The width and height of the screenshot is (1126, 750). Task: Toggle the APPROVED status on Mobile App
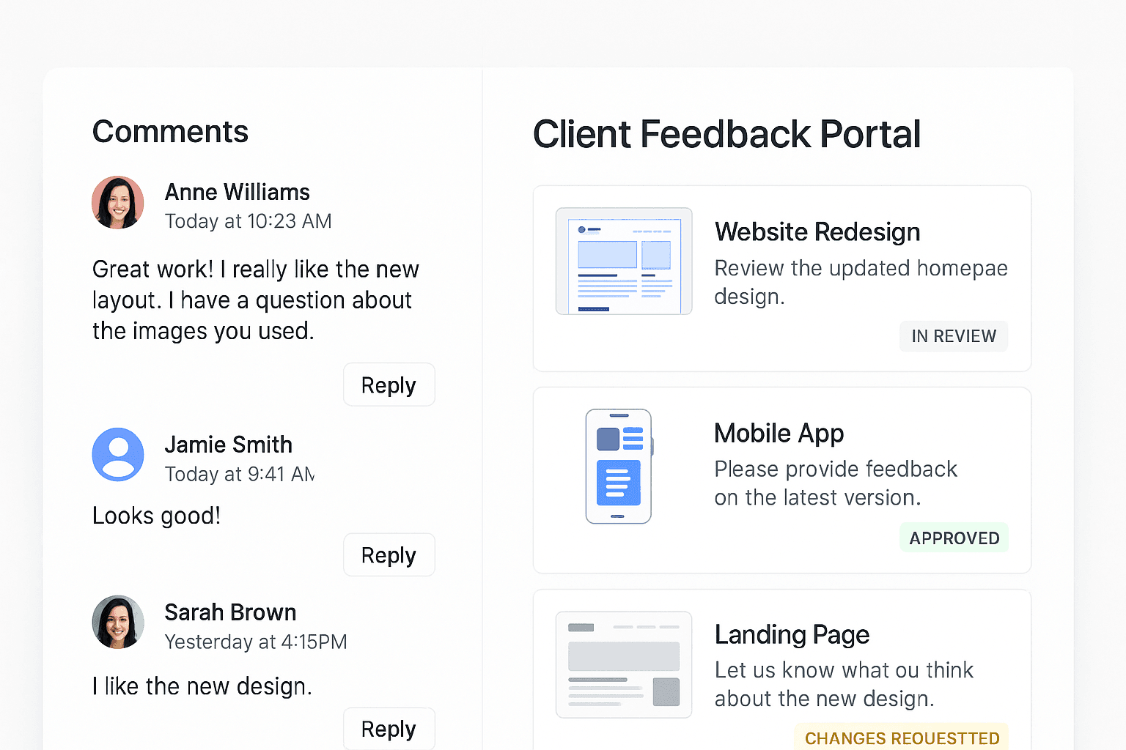(954, 538)
